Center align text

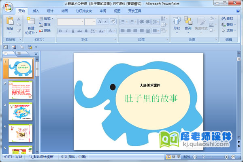pos(129,31)
